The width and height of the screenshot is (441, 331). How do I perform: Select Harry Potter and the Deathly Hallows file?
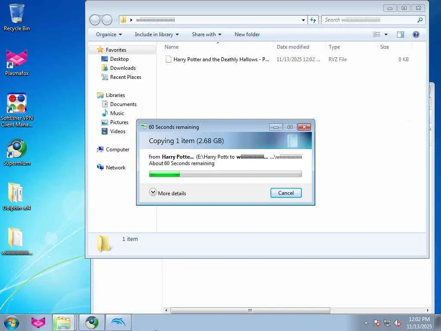click(221, 59)
